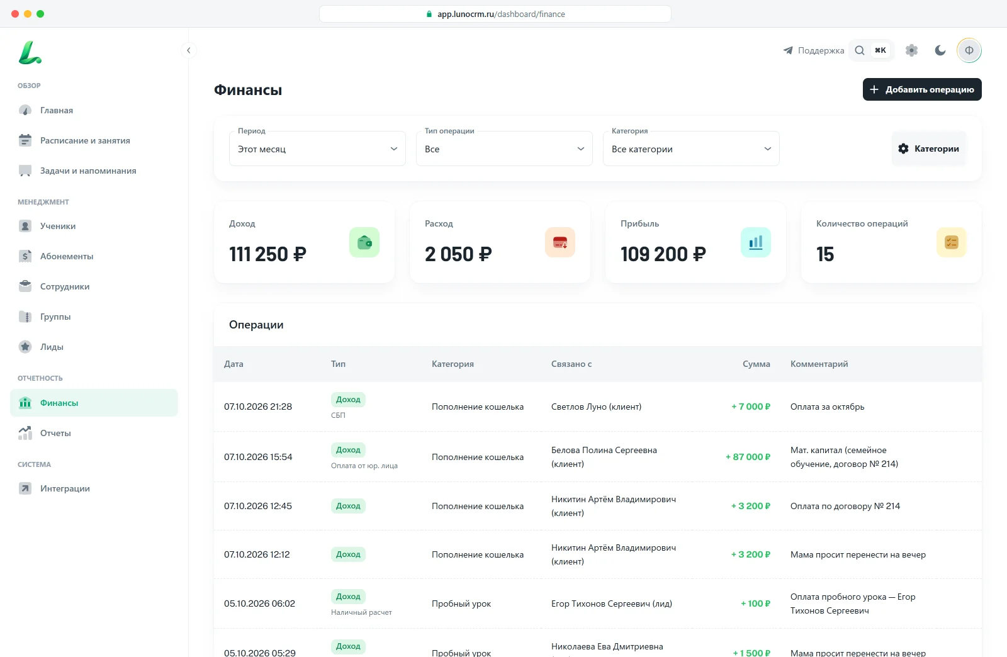The width and height of the screenshot is (1007, 657).
Task: Click the Доход wallet icon
Action: point(364,242)
